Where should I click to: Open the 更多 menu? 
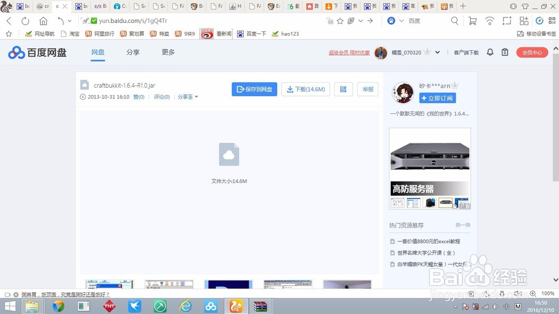coord(168,53)
